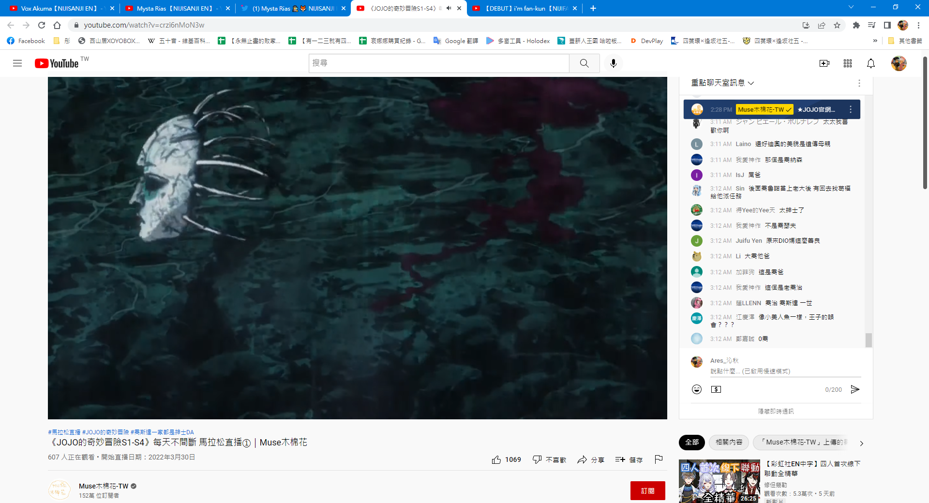Share this page from the address bar
This screenshot has height=503, width=929.
pos(822,25)
